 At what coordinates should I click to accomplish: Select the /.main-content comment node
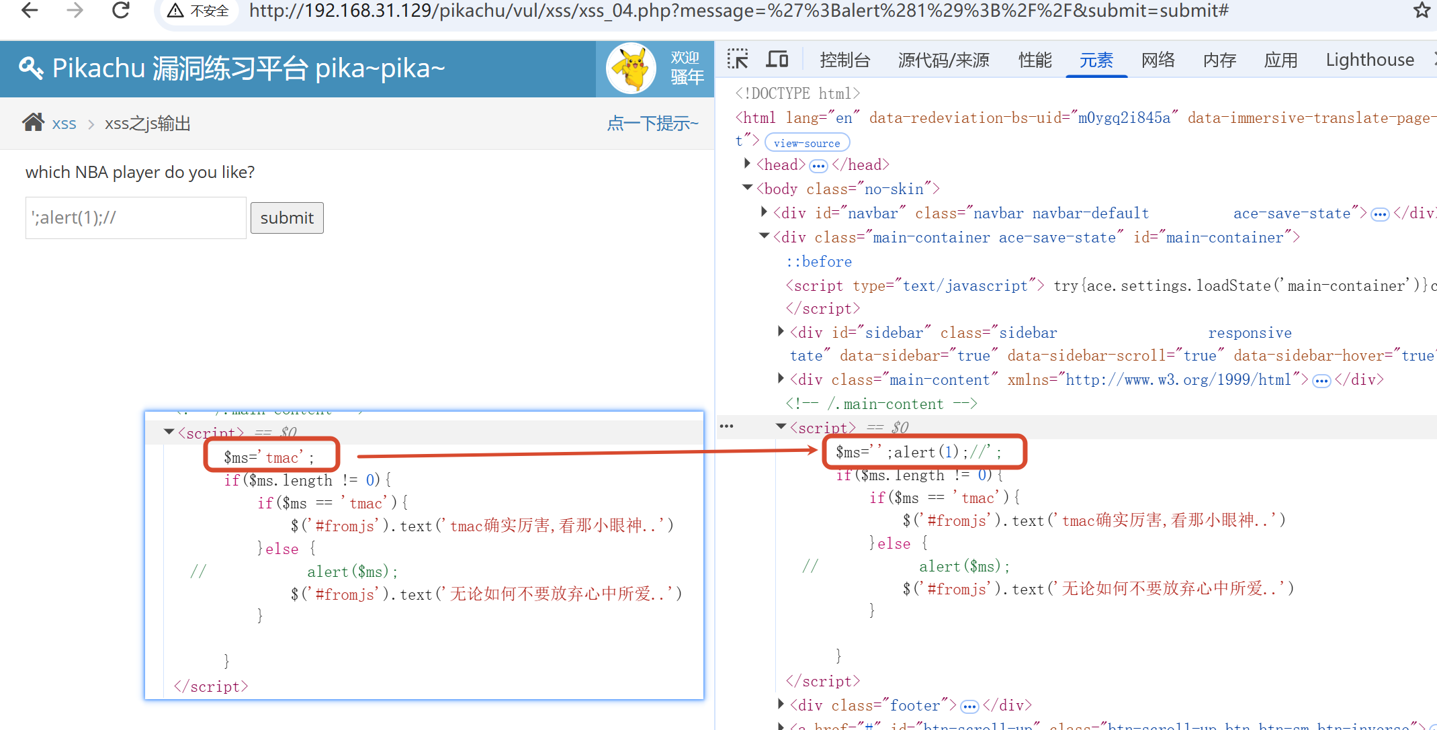[881, 404]
